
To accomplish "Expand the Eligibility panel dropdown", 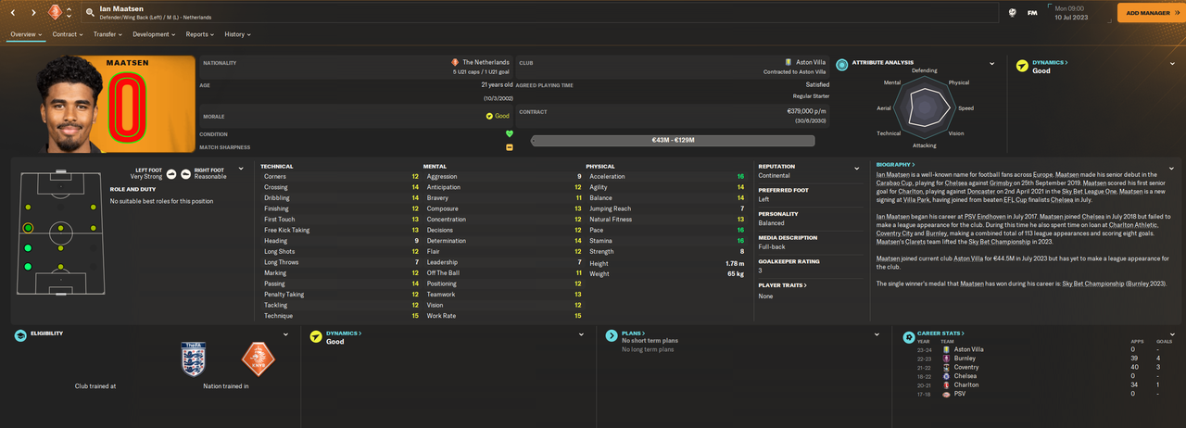I will pos(285,334).
